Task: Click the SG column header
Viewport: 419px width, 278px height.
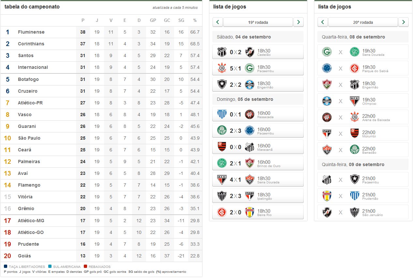Action: point(181,20)
